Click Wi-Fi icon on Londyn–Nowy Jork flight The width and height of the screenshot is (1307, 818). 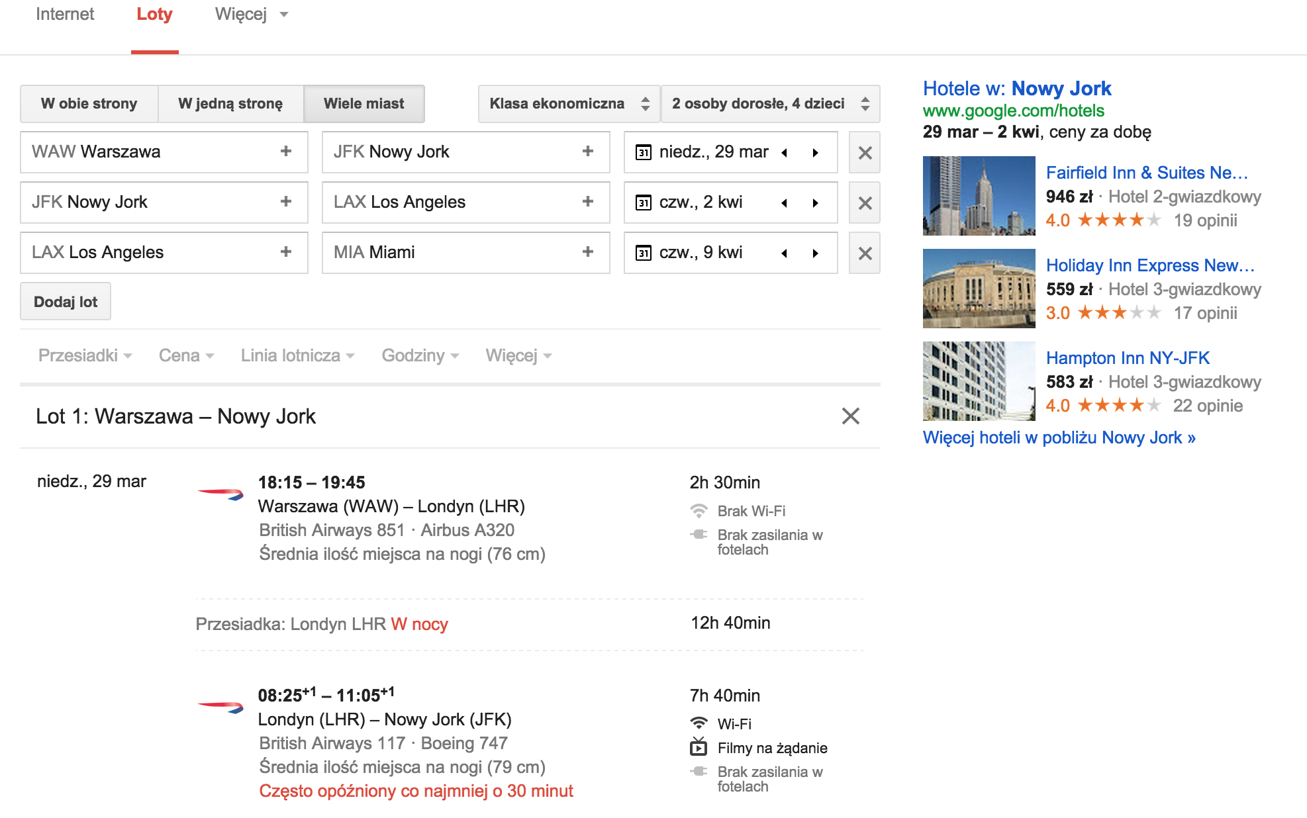699,723
